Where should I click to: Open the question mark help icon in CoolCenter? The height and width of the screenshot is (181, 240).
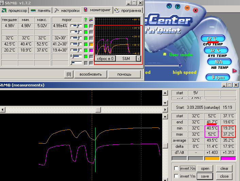[178, 6]
